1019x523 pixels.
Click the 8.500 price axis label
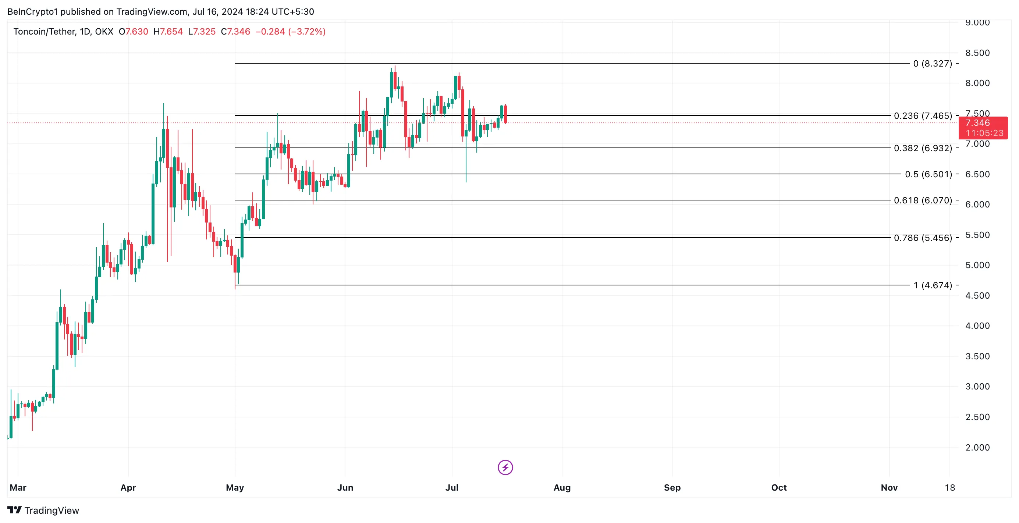click(977, 53)
